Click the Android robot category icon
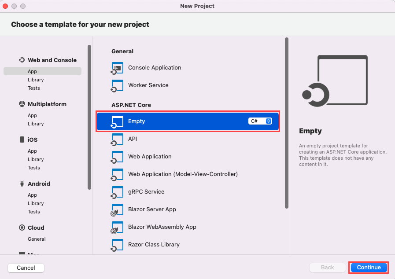 pyautogui.click(x=22, y=184)
